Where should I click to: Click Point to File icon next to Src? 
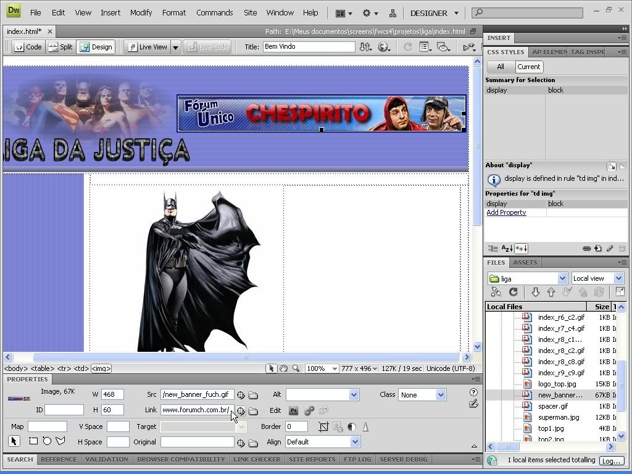241,395
